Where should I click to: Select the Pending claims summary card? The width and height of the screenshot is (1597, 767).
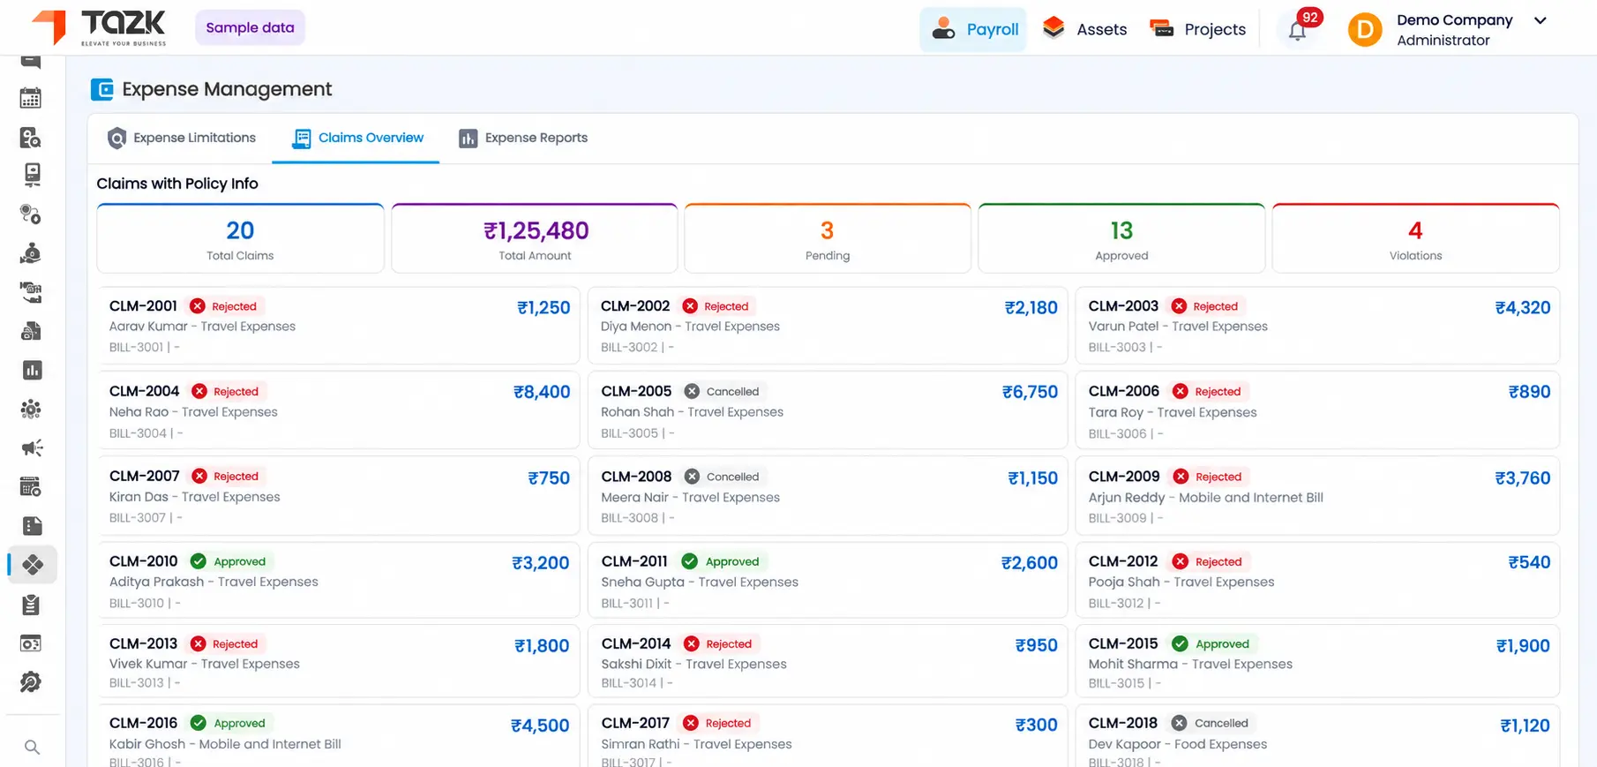[828, 238]
